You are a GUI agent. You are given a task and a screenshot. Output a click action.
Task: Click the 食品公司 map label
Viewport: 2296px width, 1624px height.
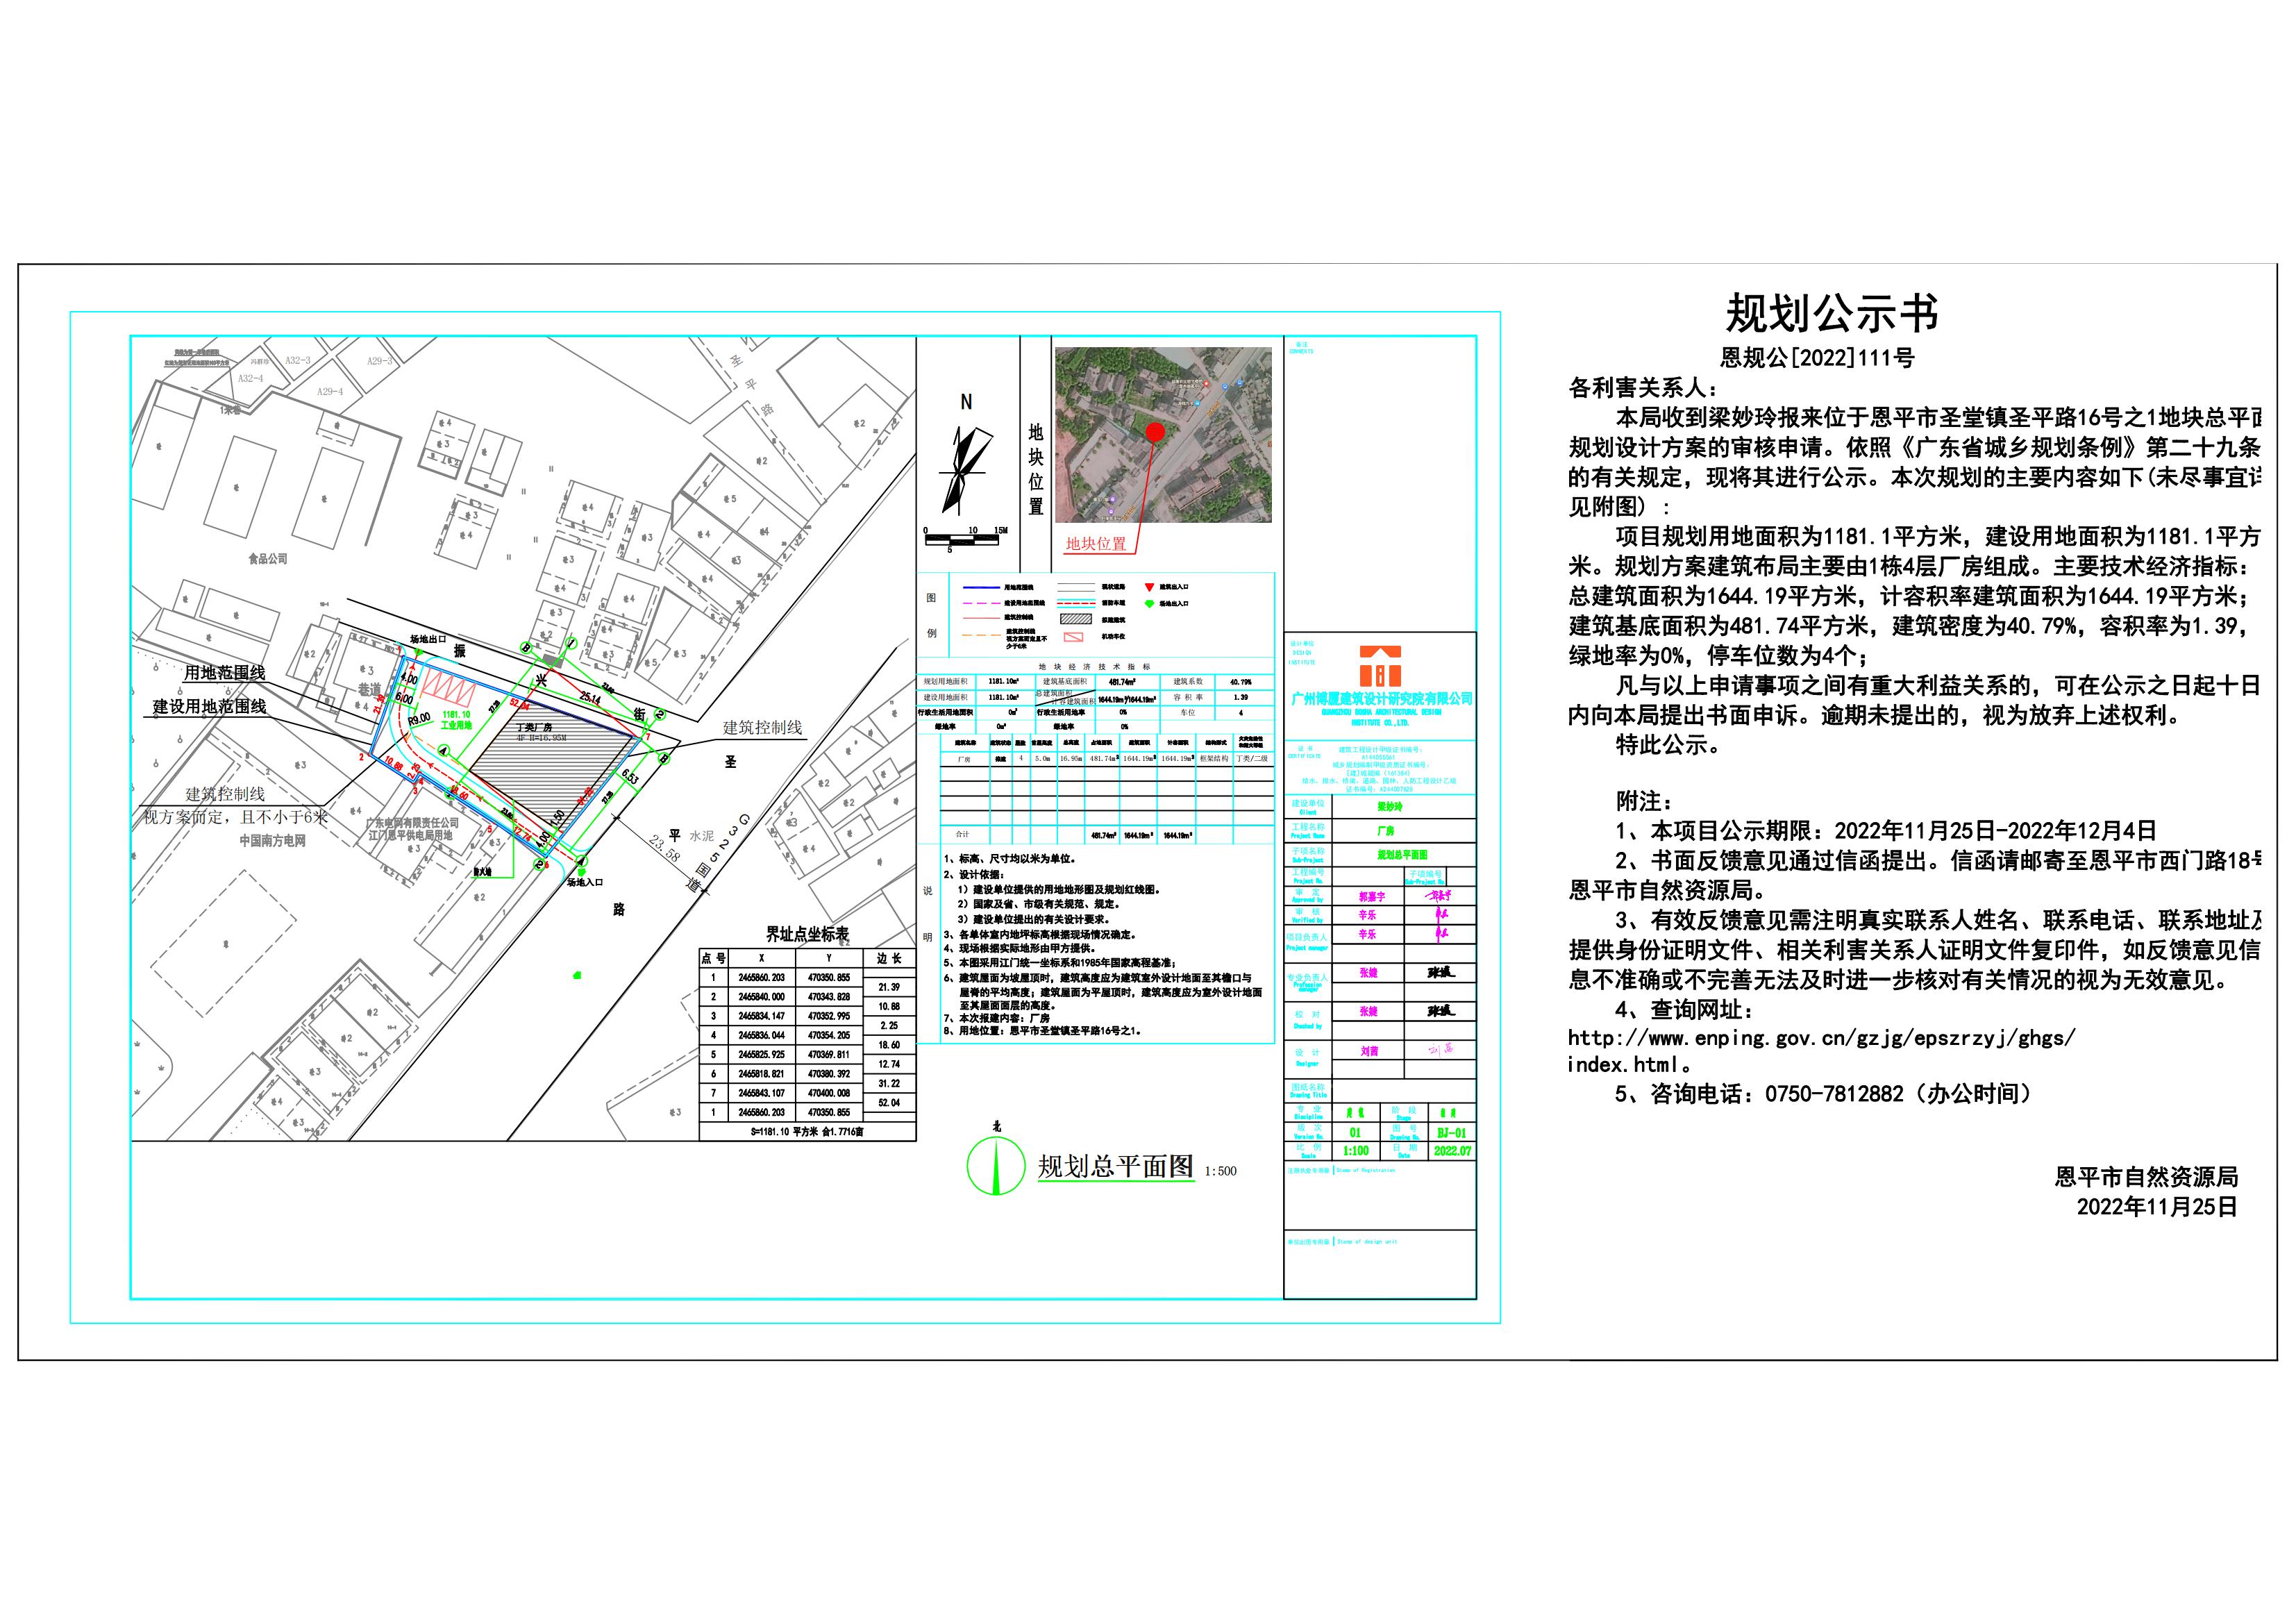pos(267,558)
